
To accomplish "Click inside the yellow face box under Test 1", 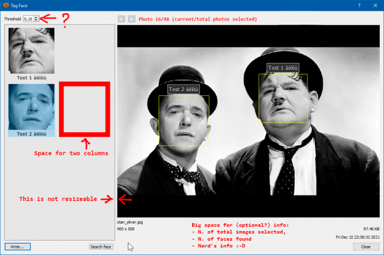I will point(283,98).
